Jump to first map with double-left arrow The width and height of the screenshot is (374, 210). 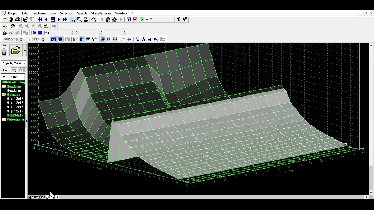coord(40,20)
